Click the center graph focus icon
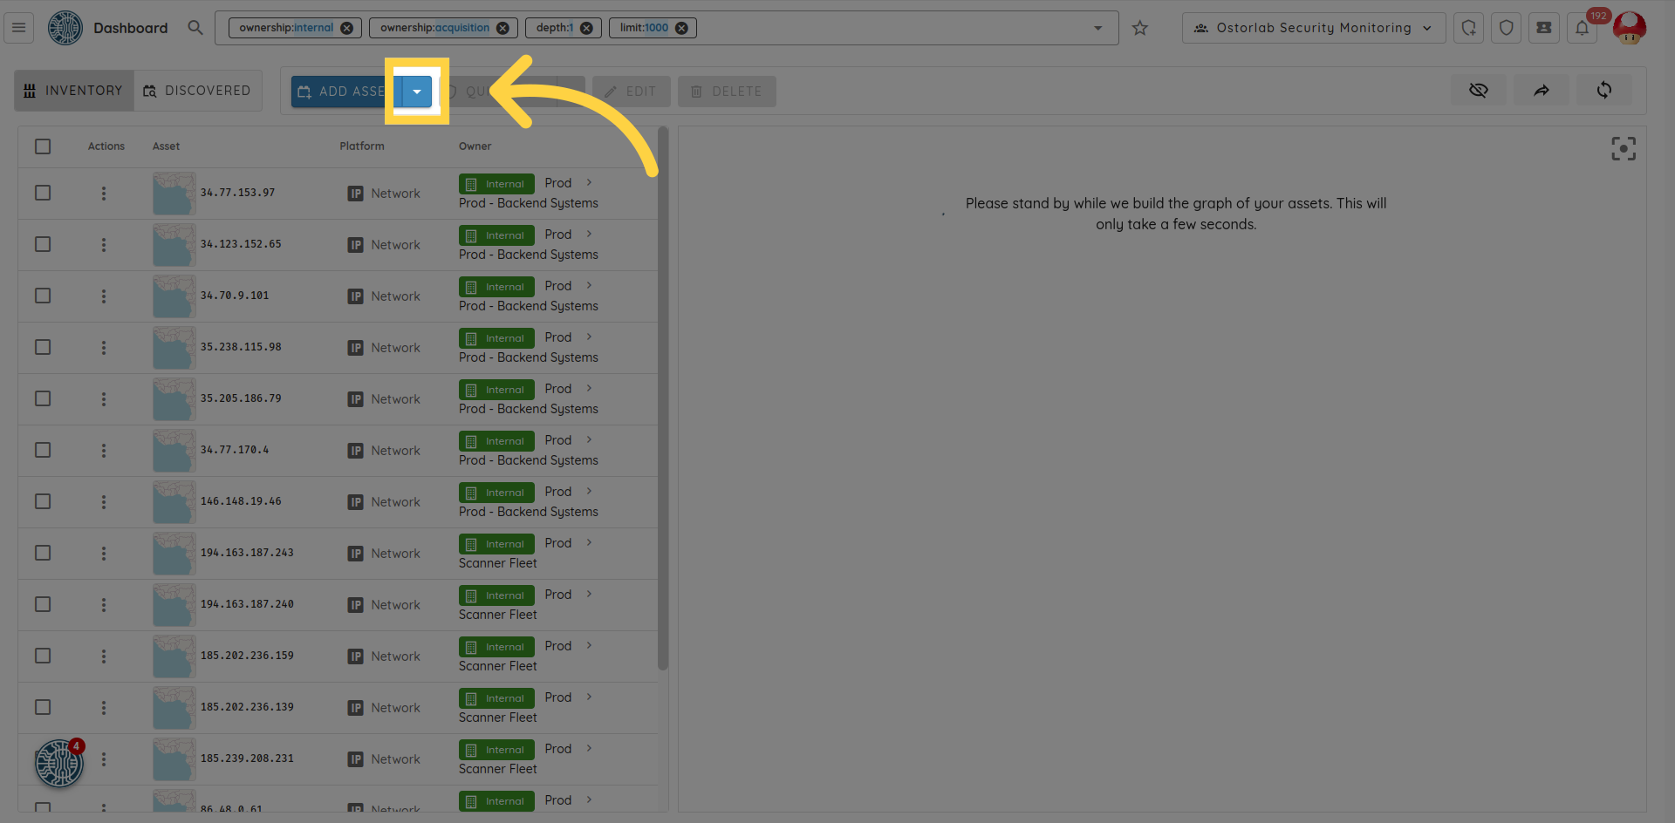This screenshot has width=1675, height=823. (x=1623, y=149)
